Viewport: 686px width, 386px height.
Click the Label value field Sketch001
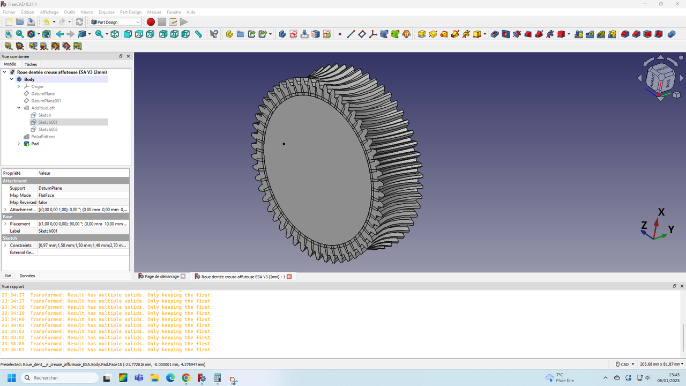point(83,231)
